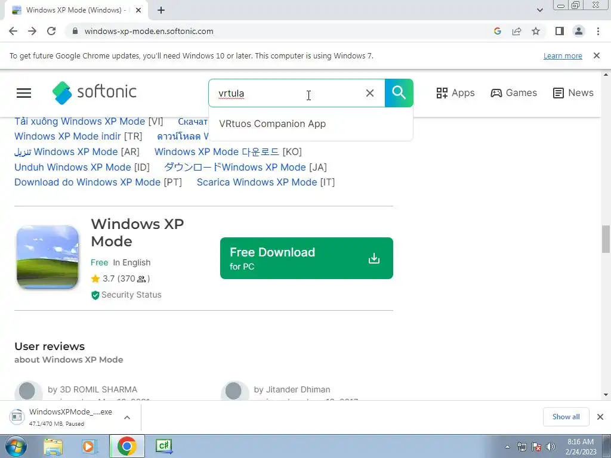
Task: Click the 3.7 star rating
Action: pos(121,279)
